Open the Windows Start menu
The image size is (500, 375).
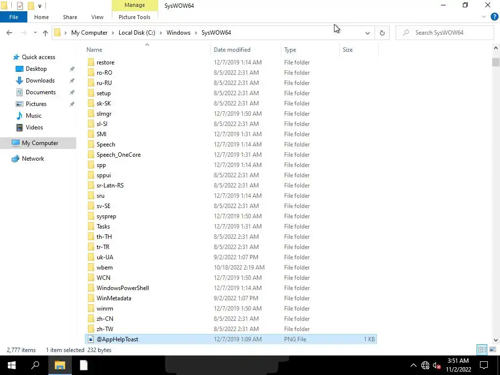click(12, 365)
